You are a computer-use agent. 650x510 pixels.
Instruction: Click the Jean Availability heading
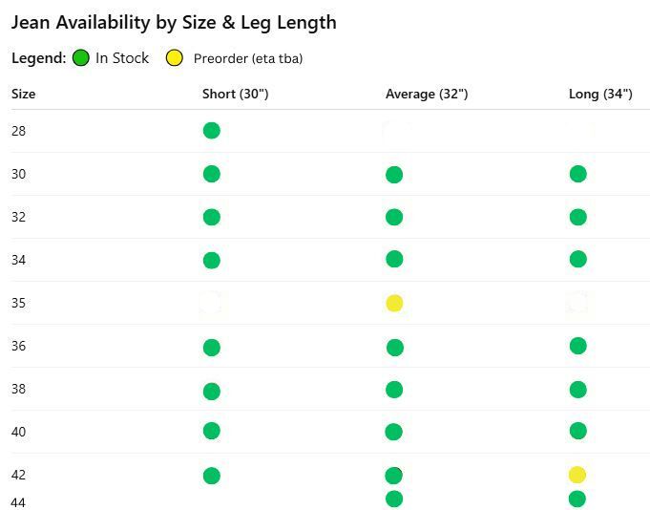click(x=174, y=22)
